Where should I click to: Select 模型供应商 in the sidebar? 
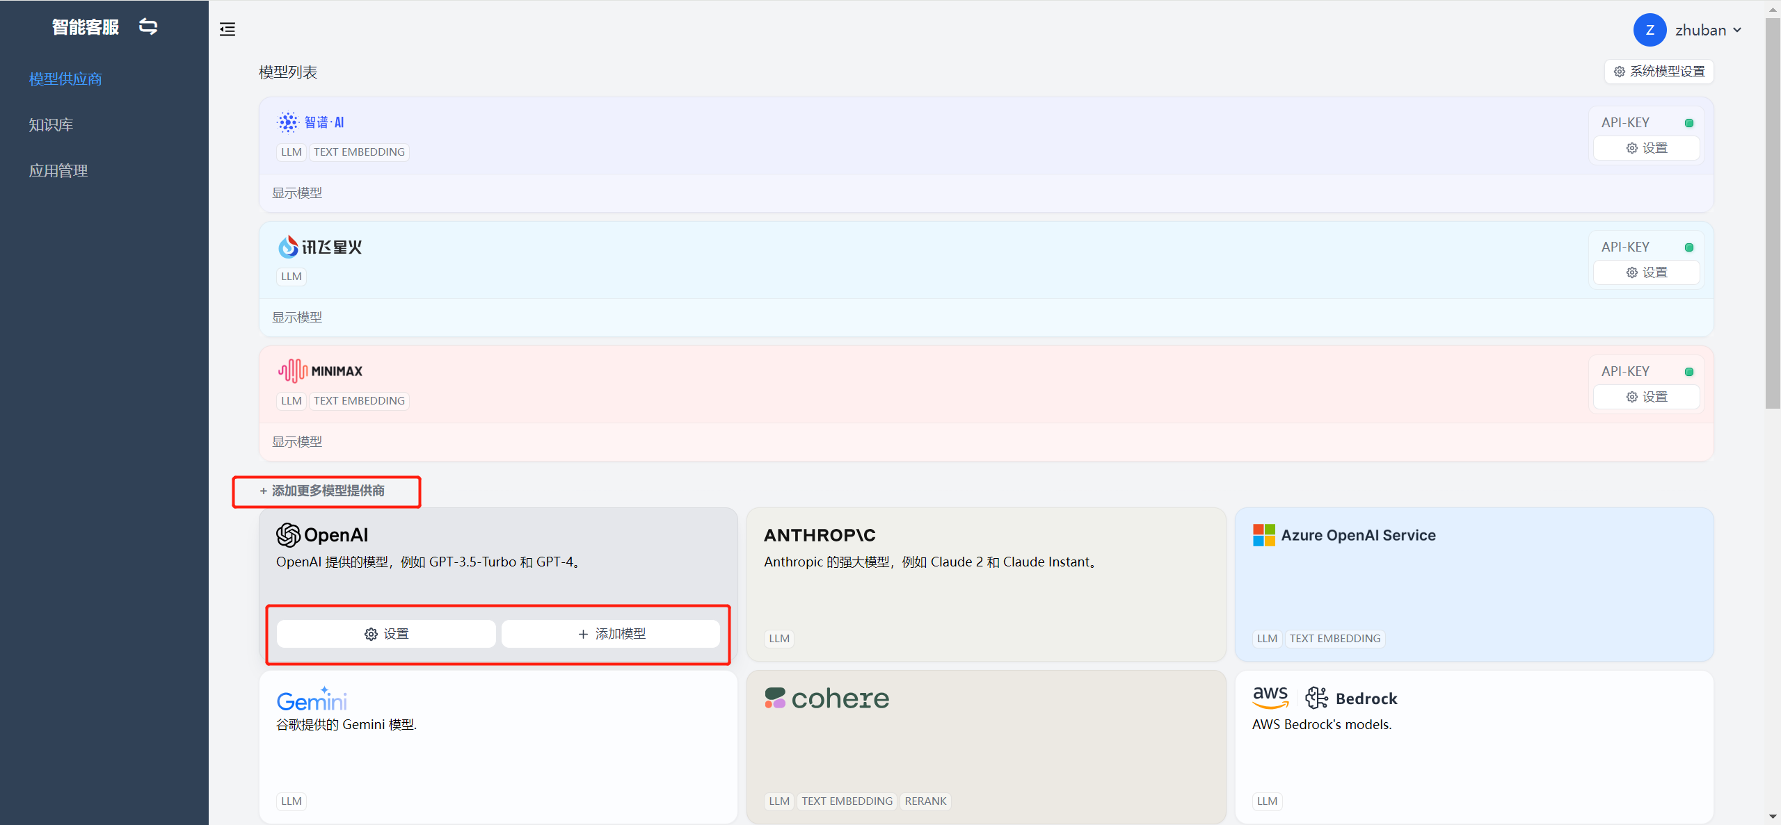(65, 79)
